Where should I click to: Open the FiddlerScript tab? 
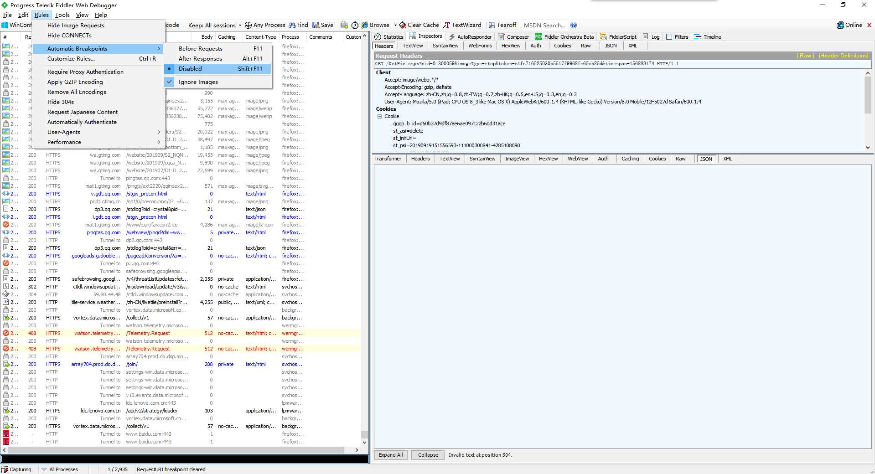618,37
